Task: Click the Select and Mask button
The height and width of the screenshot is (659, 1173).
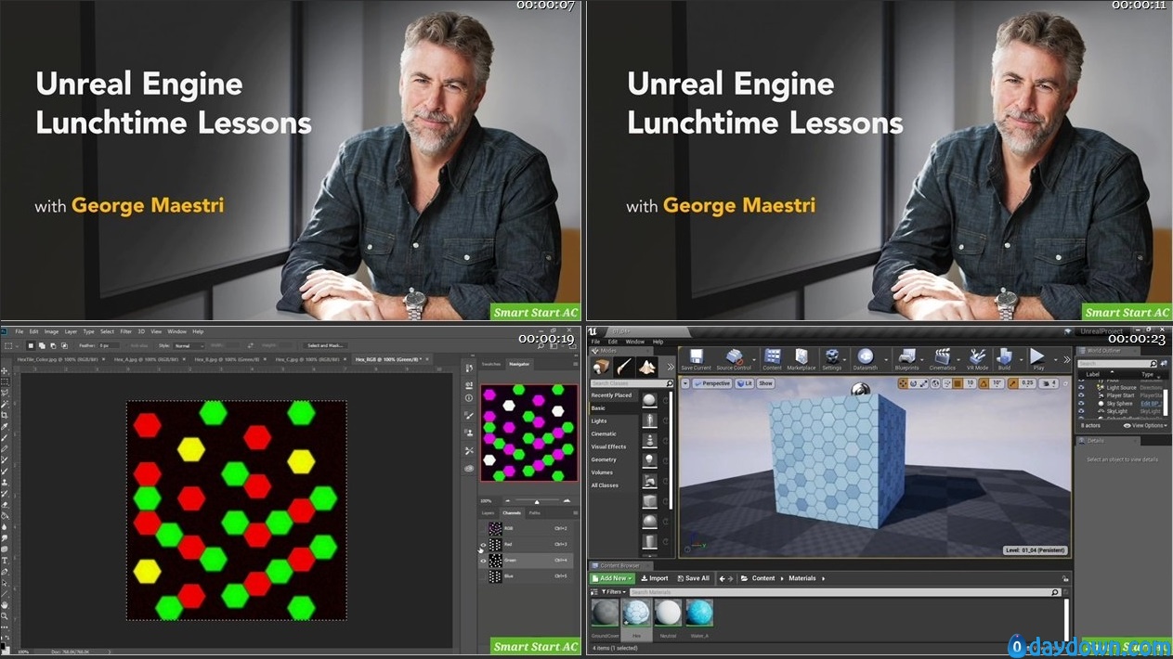Action: (x=326, y=345)
